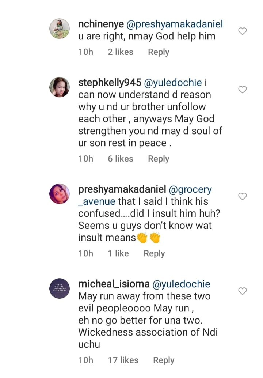
Task: Show the 6 likes list
Action: point(121,159)
